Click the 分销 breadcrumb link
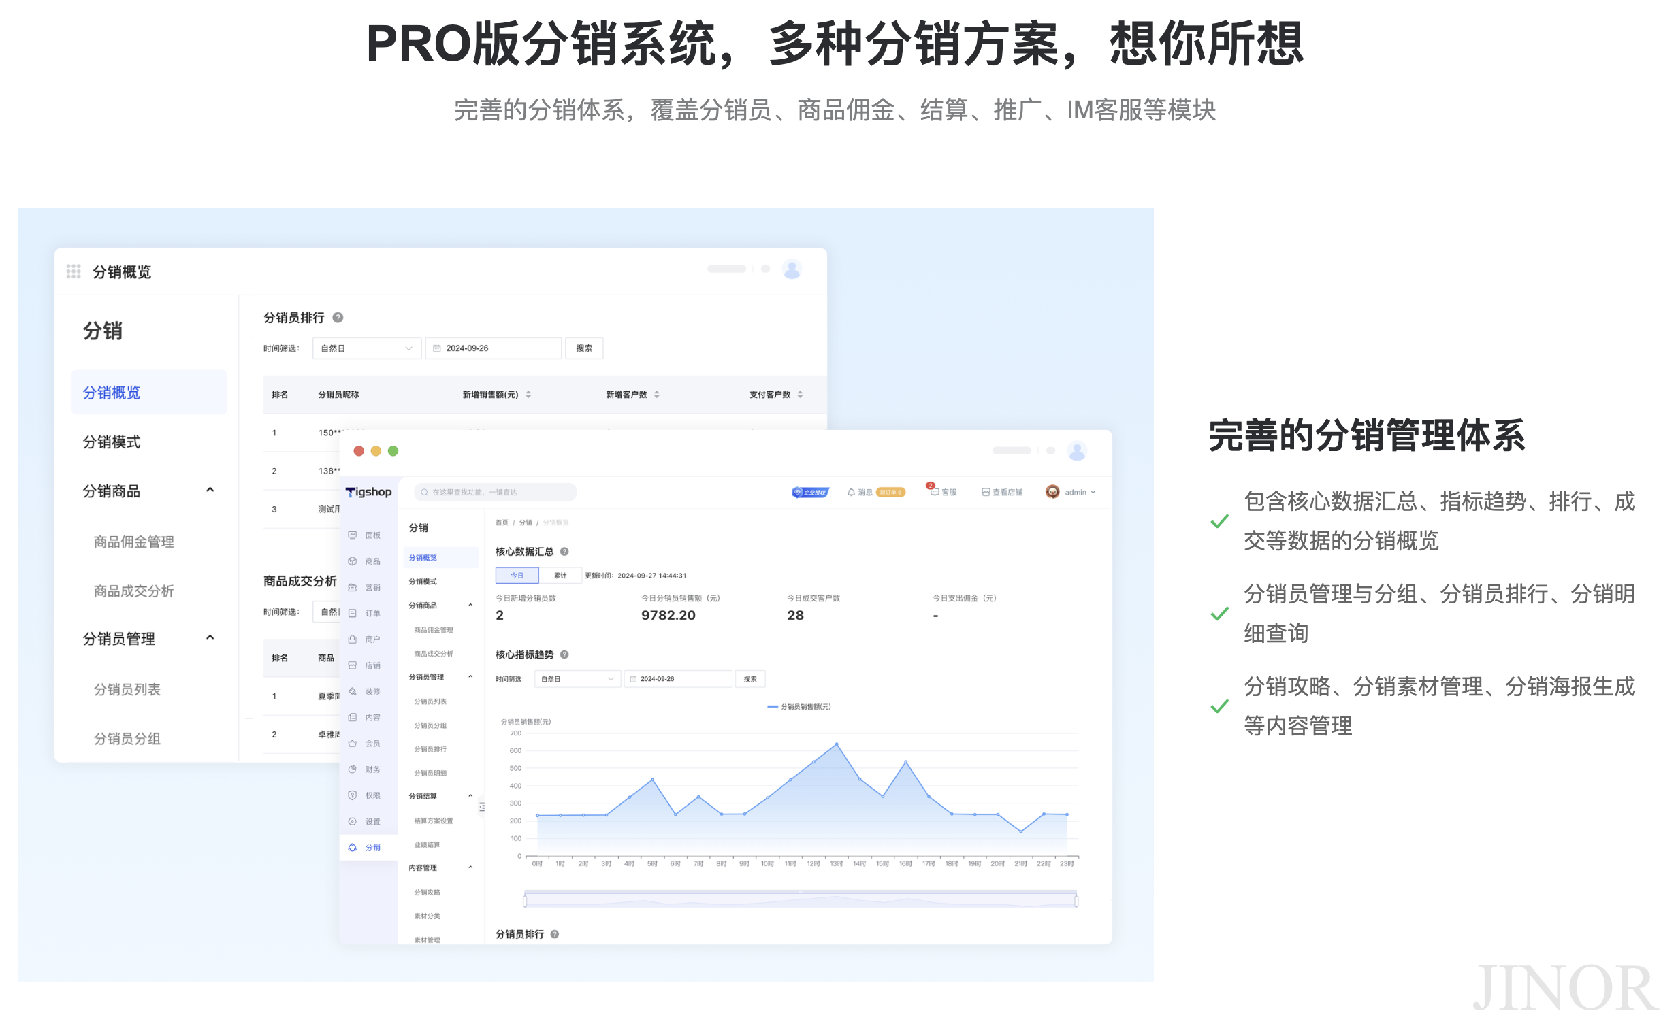 [526, 523]
